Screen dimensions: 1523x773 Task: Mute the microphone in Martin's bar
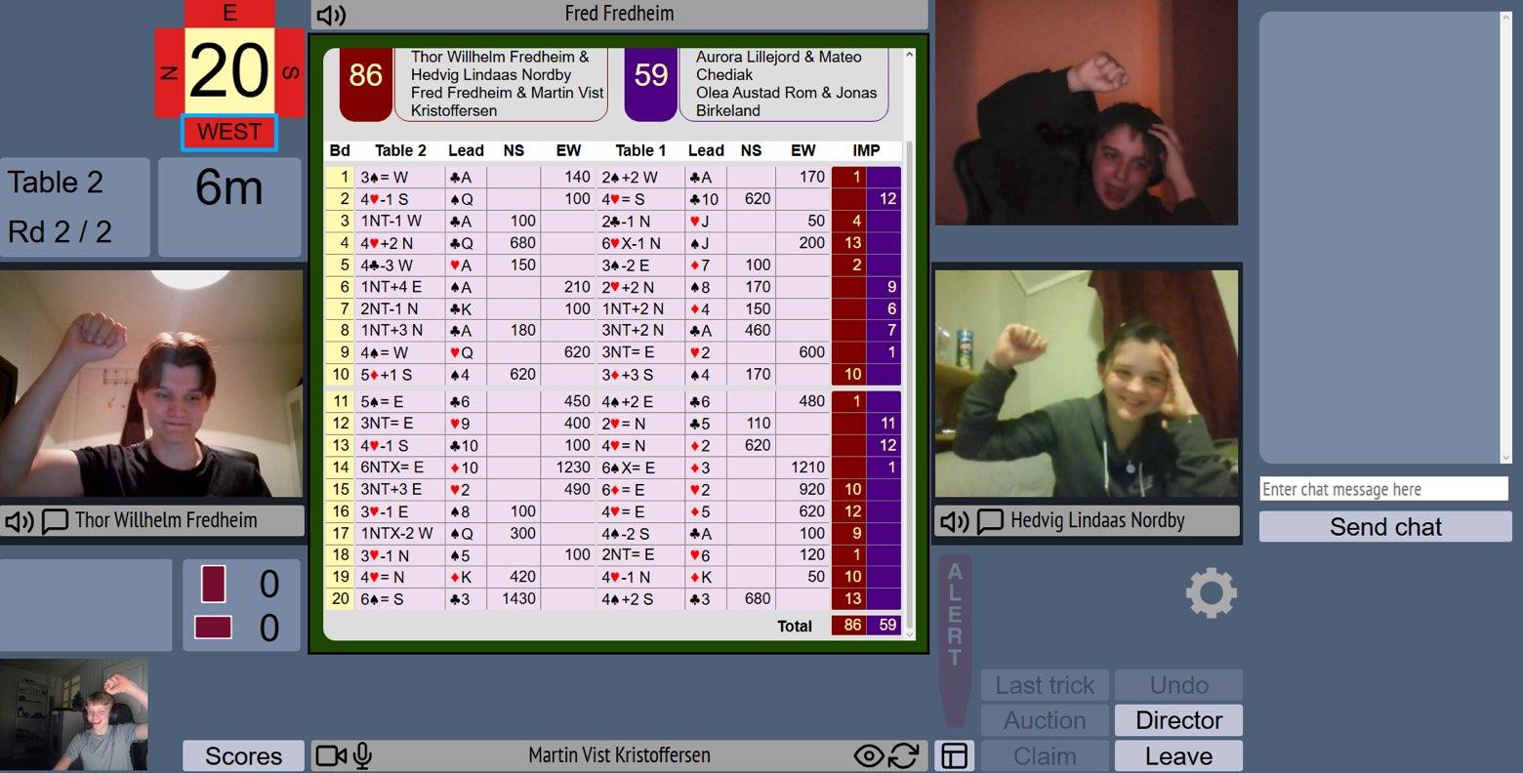362,755
